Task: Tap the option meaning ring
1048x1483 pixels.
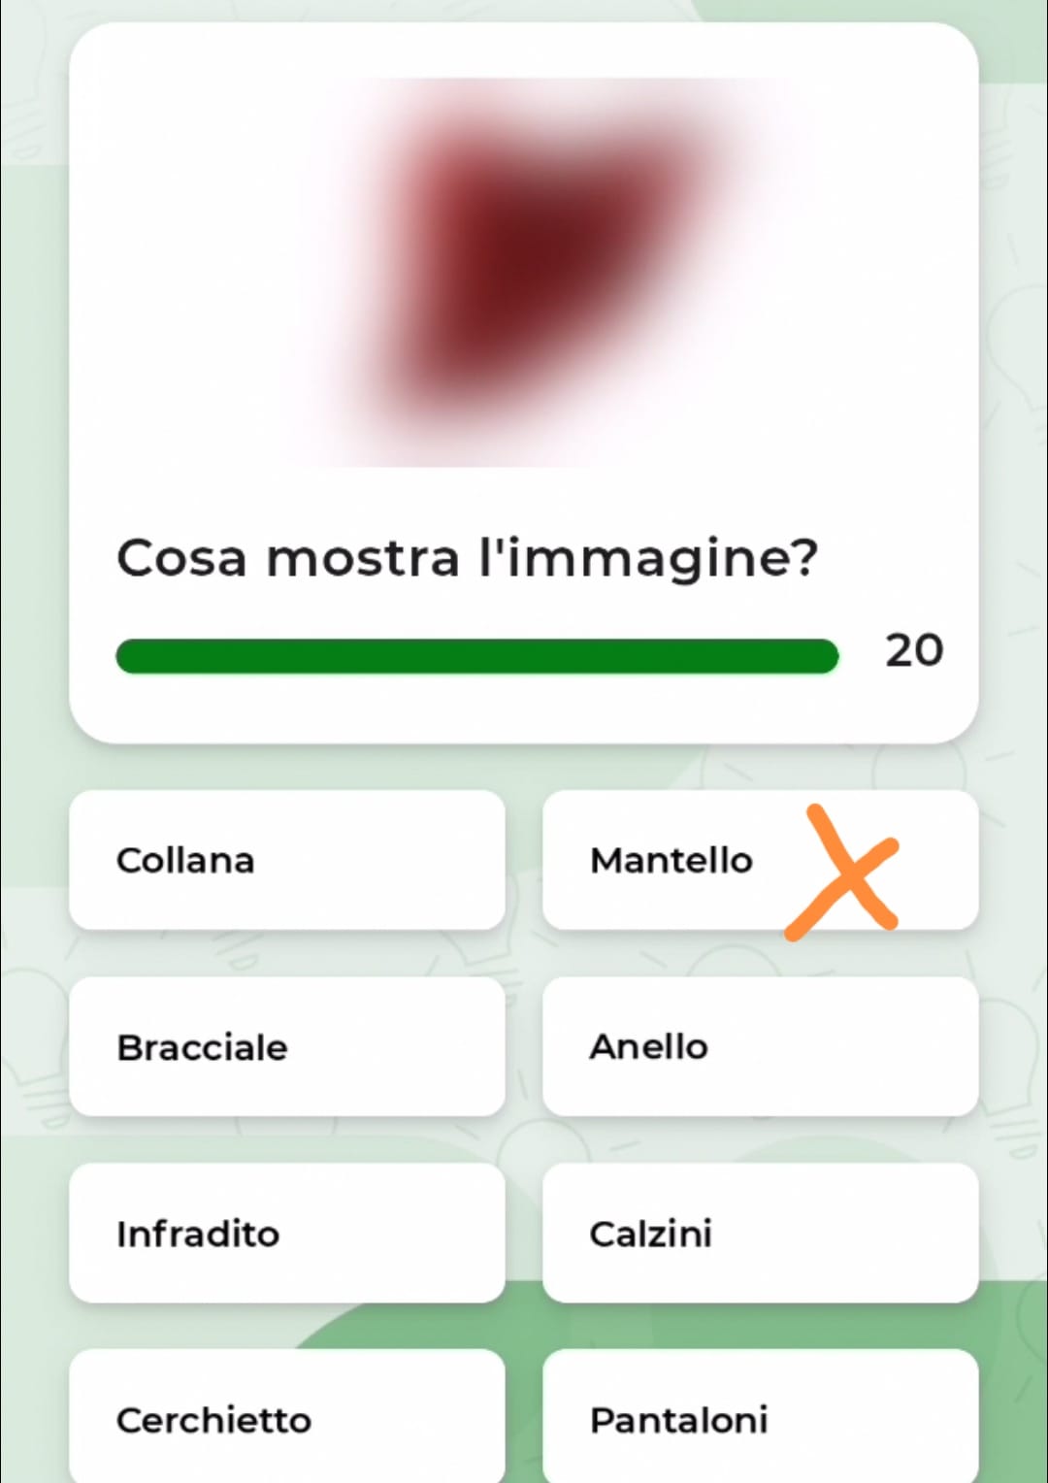Action: (760, 1047)
